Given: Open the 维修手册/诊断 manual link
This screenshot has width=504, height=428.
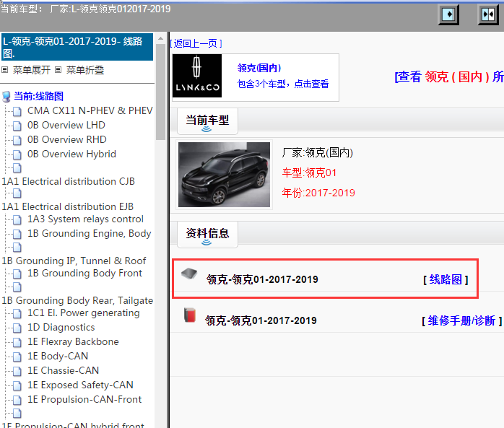Looking at the screenshot, I should point(461,320).
